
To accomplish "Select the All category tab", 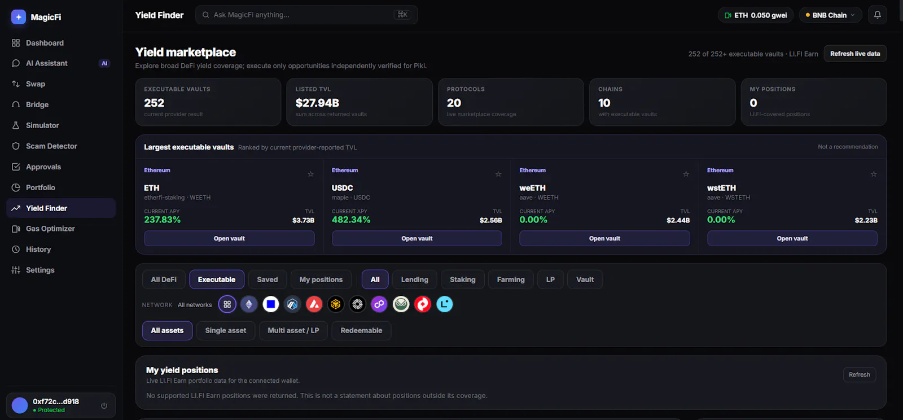I will point(375,279).
